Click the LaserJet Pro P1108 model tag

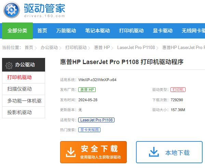tap(96, 120)
